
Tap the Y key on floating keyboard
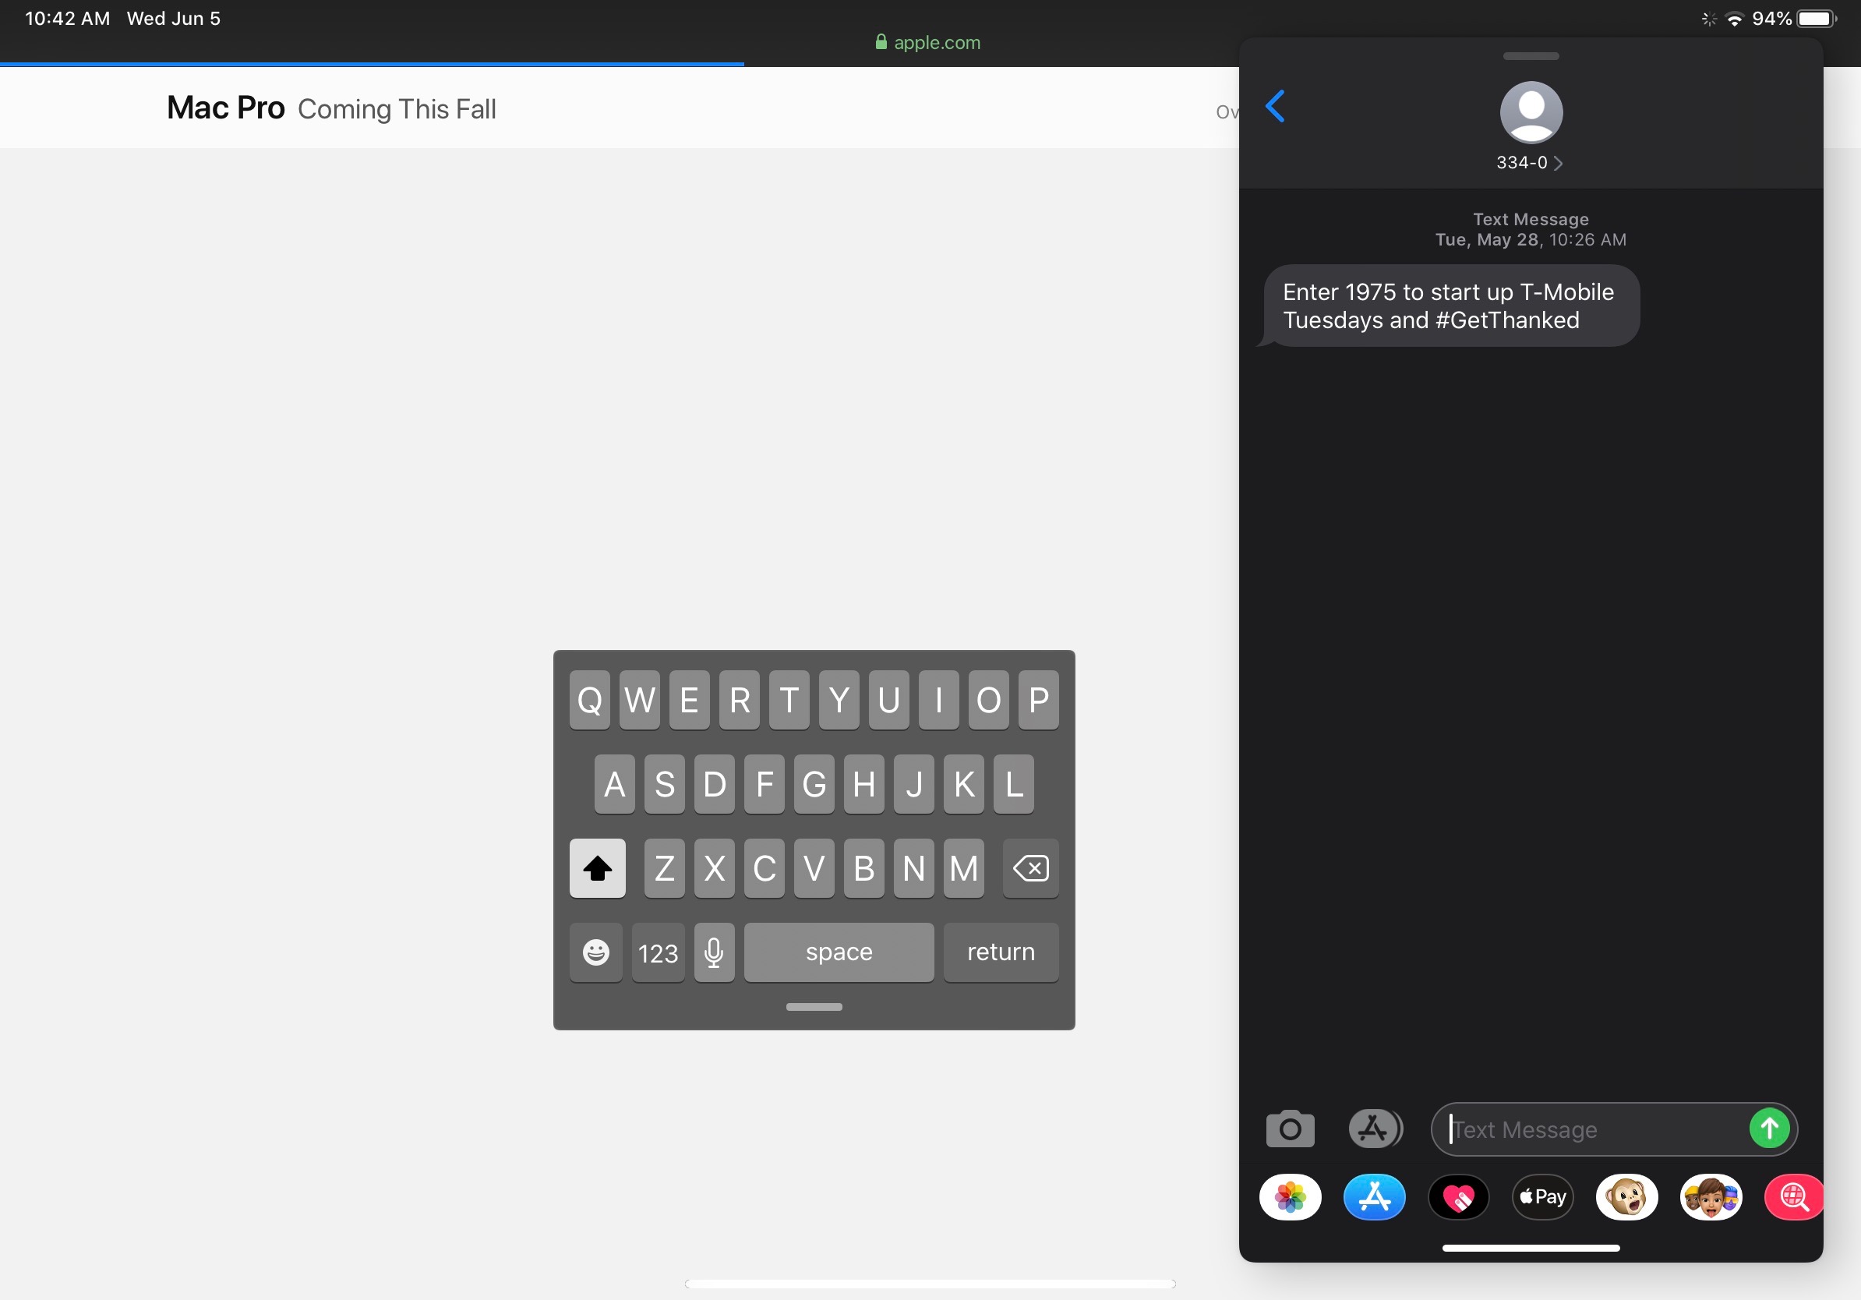[839, 699]
